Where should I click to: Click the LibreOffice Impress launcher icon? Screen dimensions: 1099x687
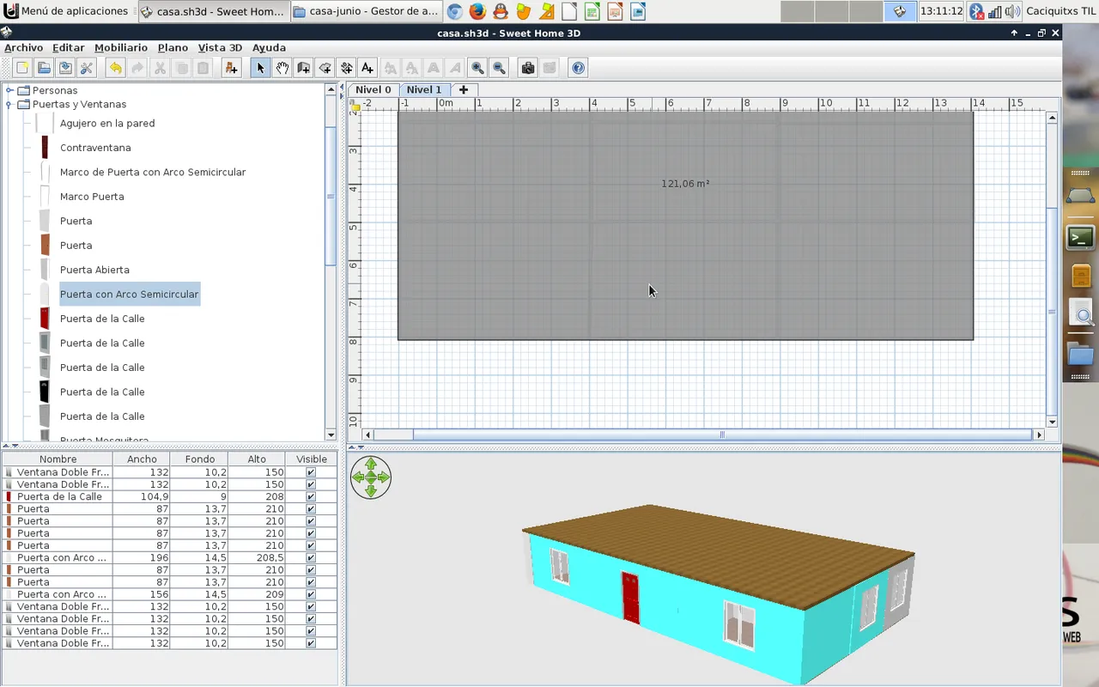tap(615, 11)
